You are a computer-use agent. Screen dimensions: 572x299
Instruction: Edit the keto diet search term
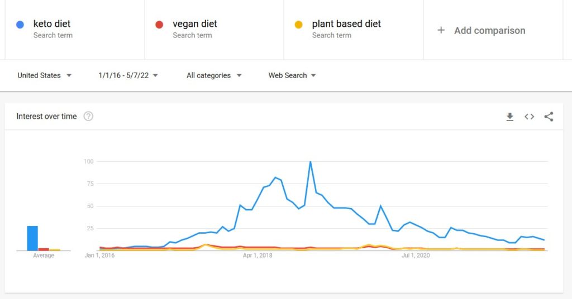coord(52,23)
